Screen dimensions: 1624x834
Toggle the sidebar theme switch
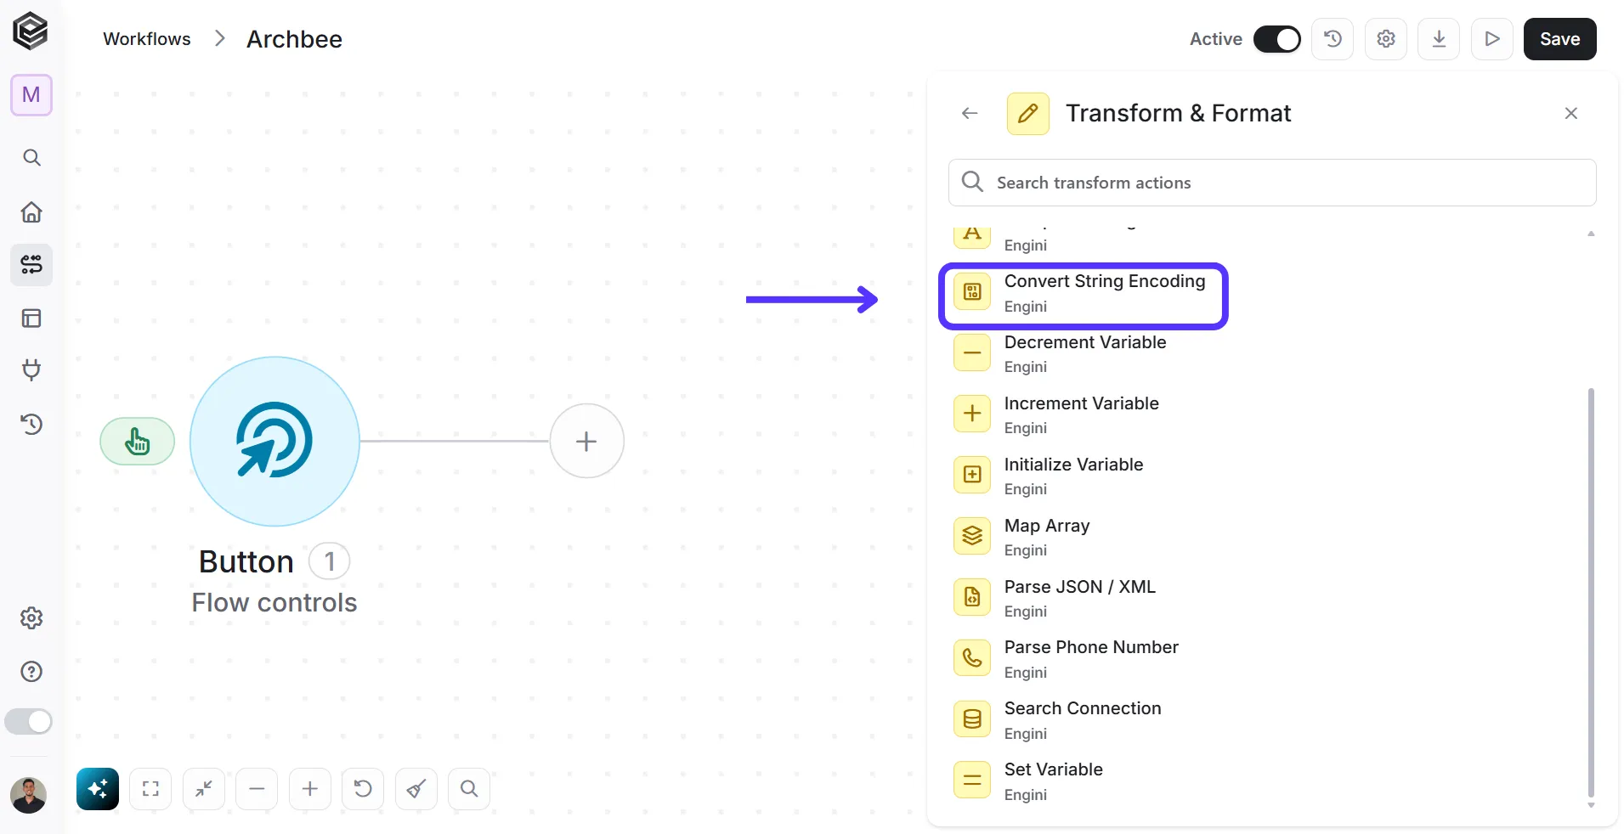tap(28, 722)
